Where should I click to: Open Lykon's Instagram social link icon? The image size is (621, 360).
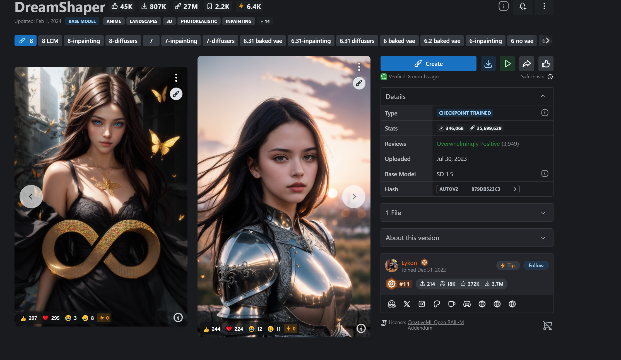point(422,304)
